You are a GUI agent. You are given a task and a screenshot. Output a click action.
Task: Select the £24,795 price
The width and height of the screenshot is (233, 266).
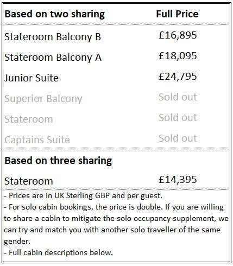[x=178, y=77]
